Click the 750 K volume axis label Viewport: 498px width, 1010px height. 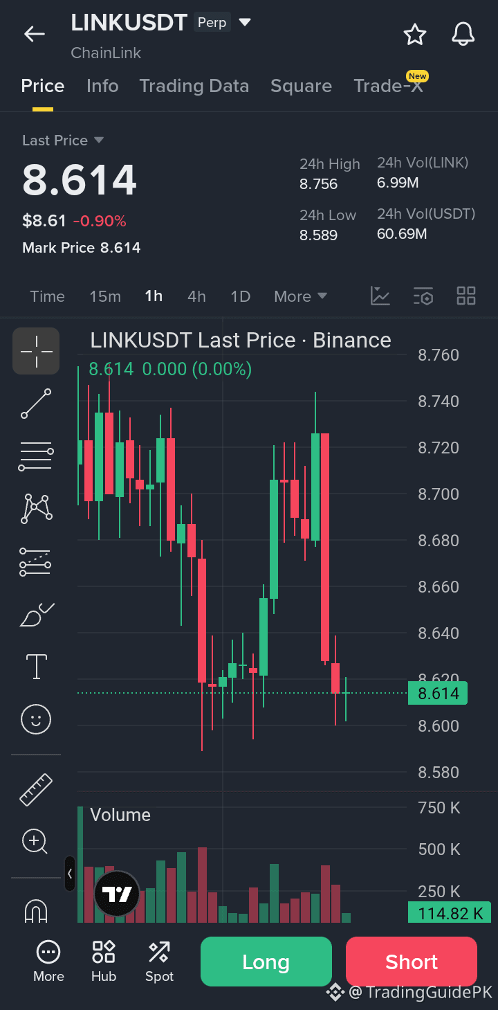[x=439, y=808]
